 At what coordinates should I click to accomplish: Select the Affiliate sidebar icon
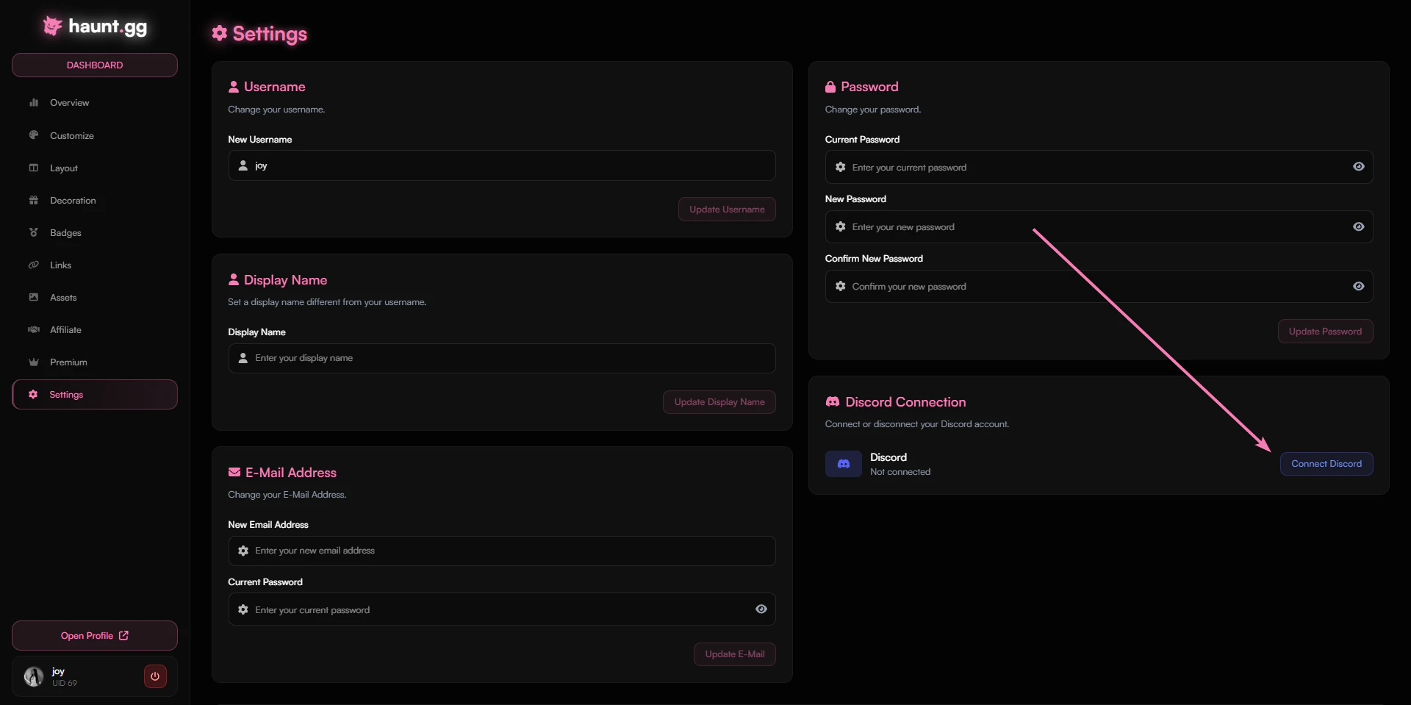[x=34, y=329]
